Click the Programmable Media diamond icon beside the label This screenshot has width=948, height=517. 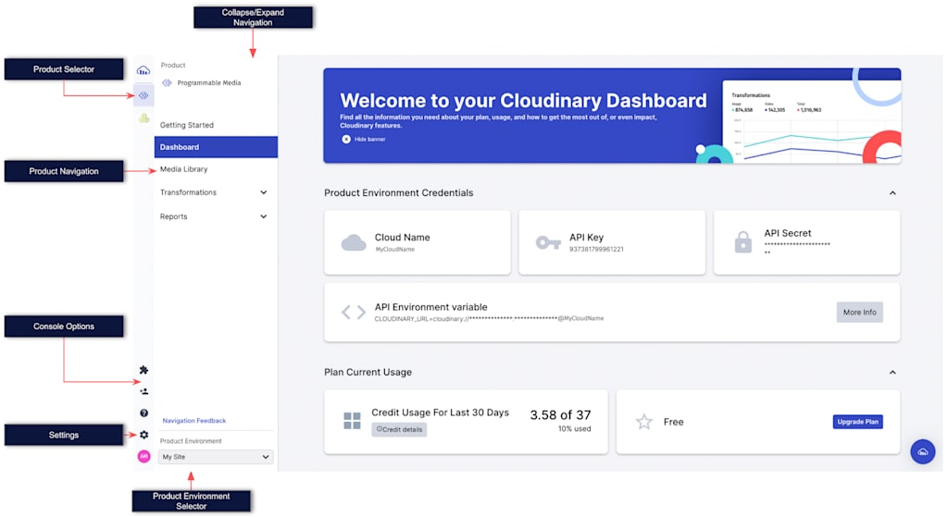pyautogui.click(x=167, y=82)
